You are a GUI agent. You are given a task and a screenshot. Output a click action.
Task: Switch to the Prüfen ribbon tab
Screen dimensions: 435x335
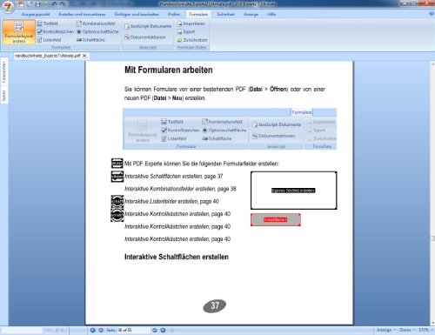pyautogui.click(x=174, y=14)
